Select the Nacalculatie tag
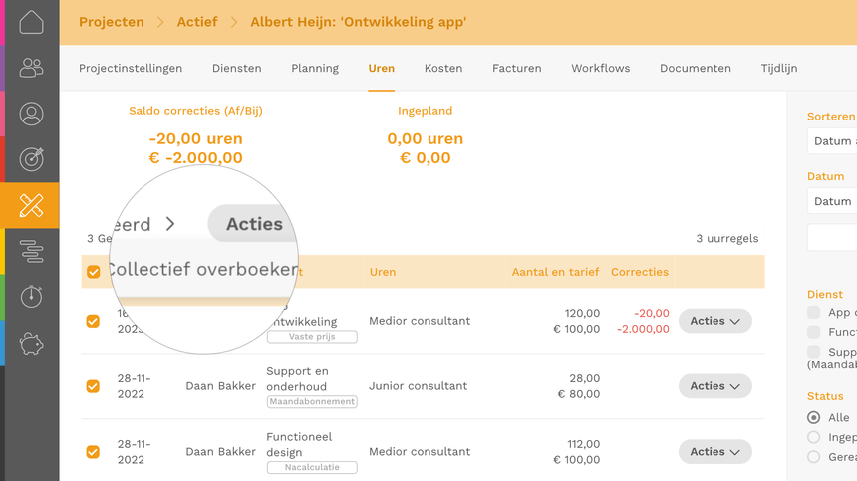Image resolution: width=857 pixels, height=481 pixels. (312, 467)
